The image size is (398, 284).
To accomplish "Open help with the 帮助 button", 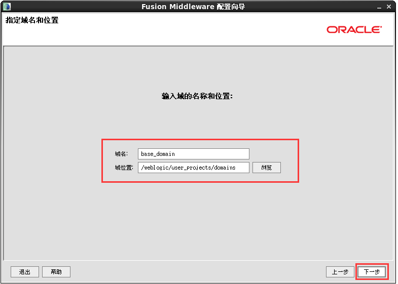I will tap(56, 272).
